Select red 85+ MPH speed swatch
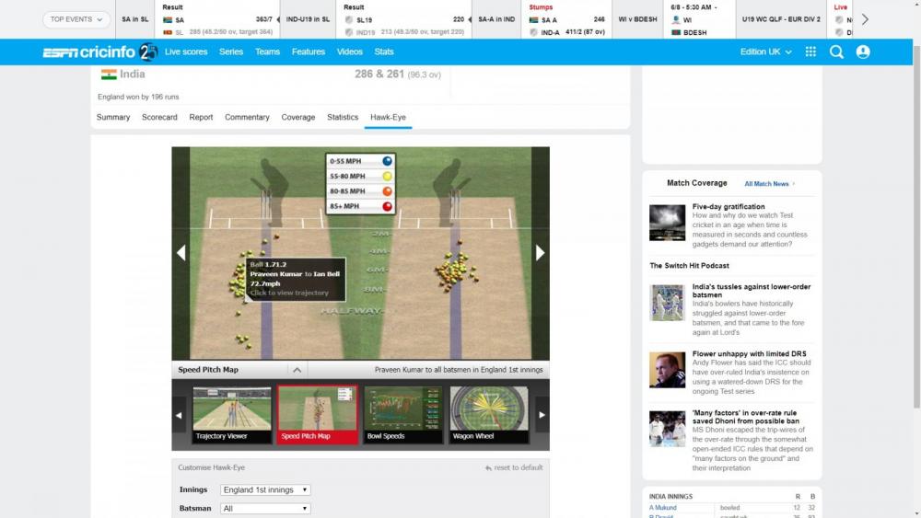The width and height of the screenshot is (921, 518). point(387,206)
